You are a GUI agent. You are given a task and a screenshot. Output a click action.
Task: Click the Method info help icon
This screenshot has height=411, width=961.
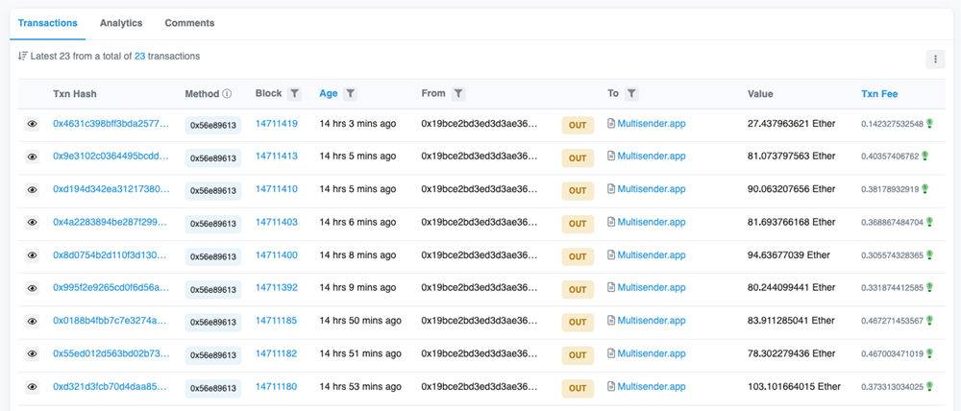coord(227,94)
